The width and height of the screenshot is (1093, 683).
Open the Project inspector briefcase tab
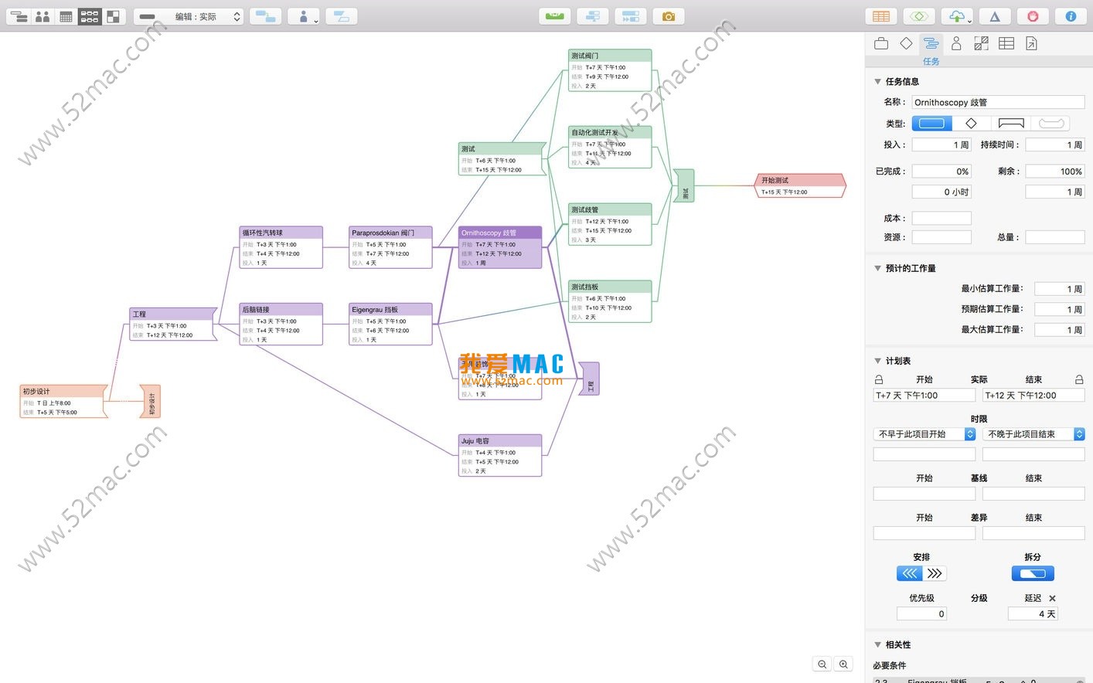(x=881, y=44)
